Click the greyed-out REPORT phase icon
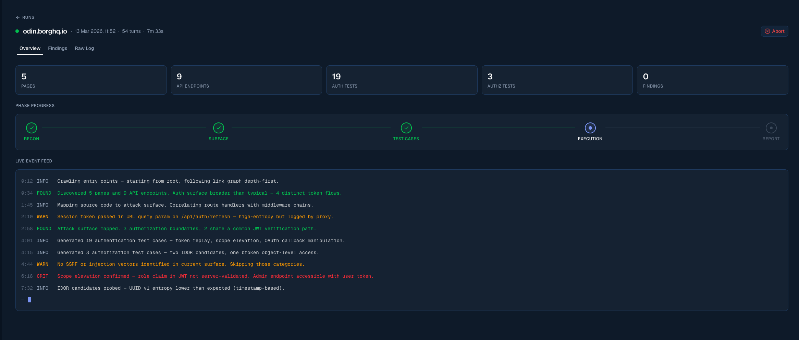Viewport: 799px width, 340px height. [x=771, y=128]
